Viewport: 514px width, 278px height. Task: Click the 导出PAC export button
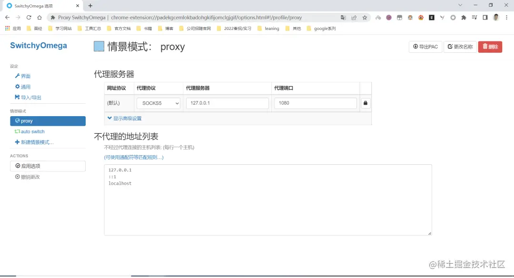[425, 47]
